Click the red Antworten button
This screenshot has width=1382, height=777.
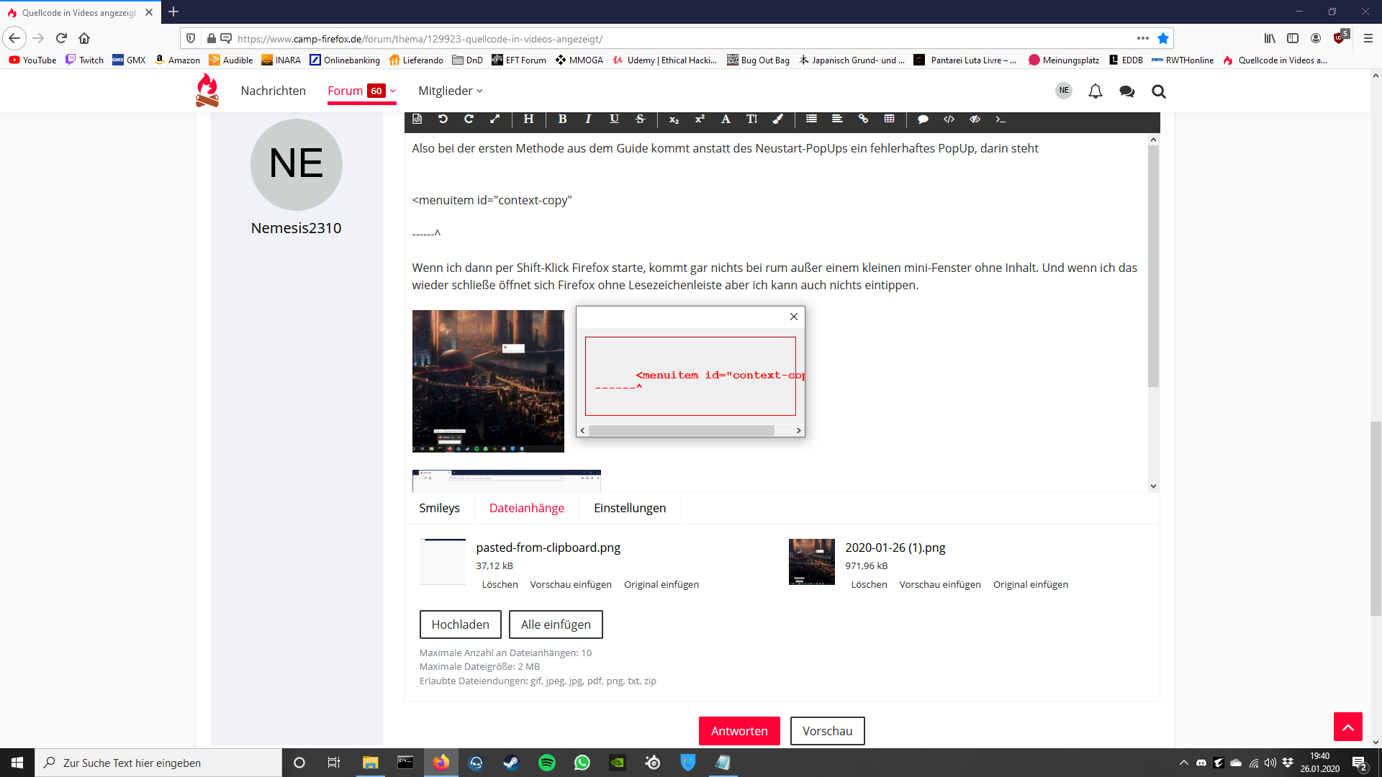739,731
